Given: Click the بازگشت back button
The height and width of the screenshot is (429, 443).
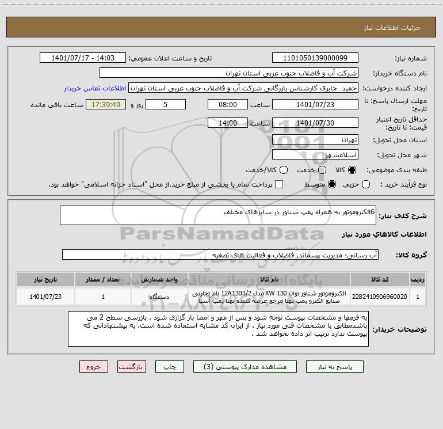Looking at the screenshot, I should 132,367.
